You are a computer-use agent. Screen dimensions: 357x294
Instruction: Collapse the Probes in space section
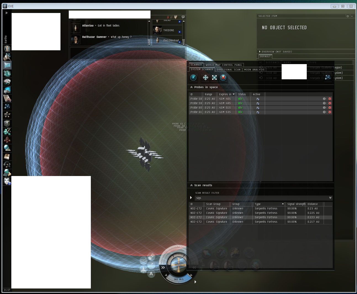point(191,87)
